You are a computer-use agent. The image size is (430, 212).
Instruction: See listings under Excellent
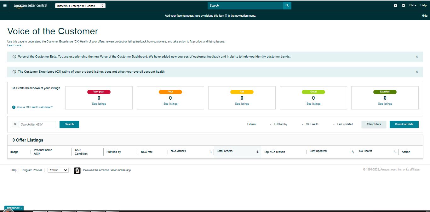tap(385, 104)
